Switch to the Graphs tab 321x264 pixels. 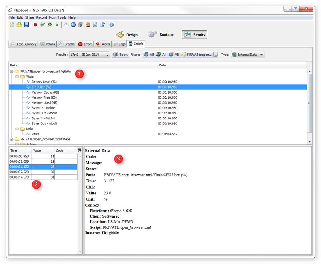pos(66,44)
